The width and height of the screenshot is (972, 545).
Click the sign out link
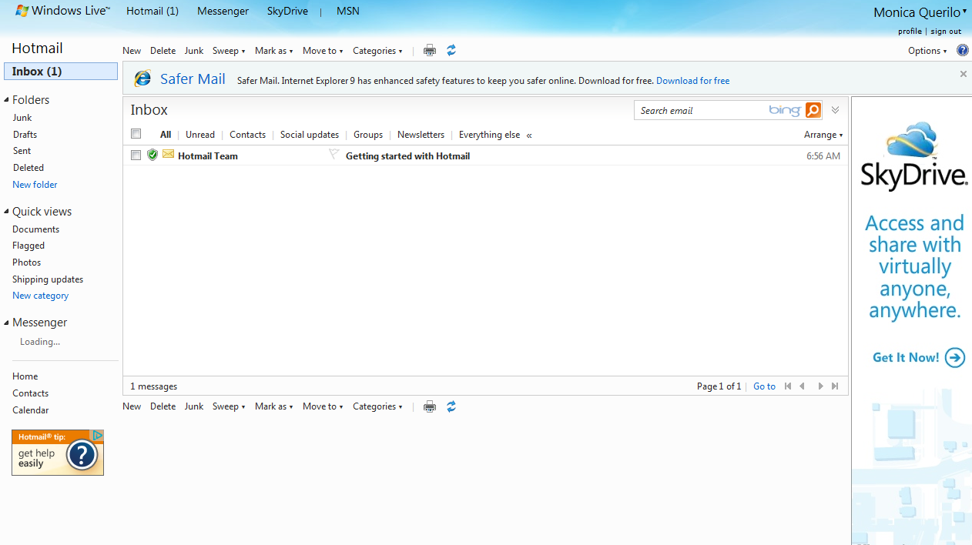click(946, 32)
